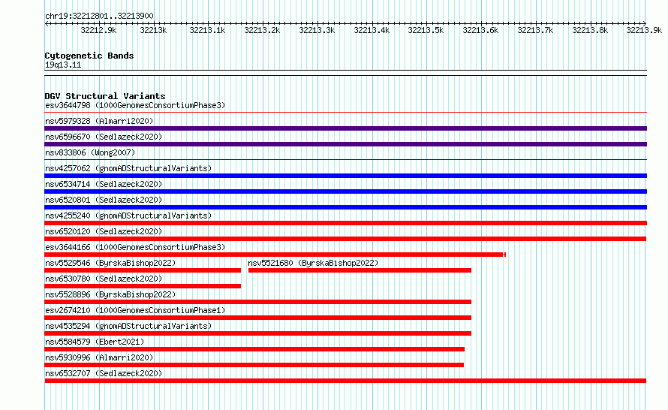Select nsv5521680 (ByrskaBishop2022) label
Viewport: 668px width, 410px height.
point(313,263)
